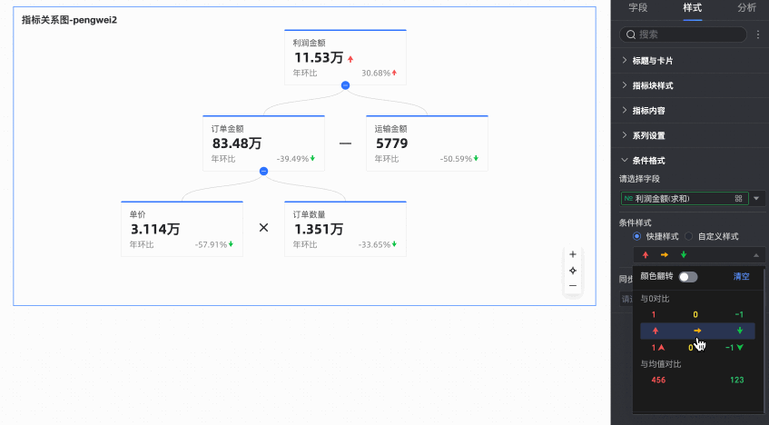Click the field picker grid icon in 利润金额(求和)

[x=738, y=198]
